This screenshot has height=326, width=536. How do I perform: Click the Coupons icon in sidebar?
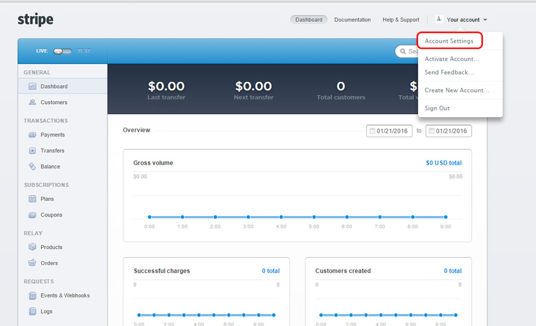click(32, 215)
